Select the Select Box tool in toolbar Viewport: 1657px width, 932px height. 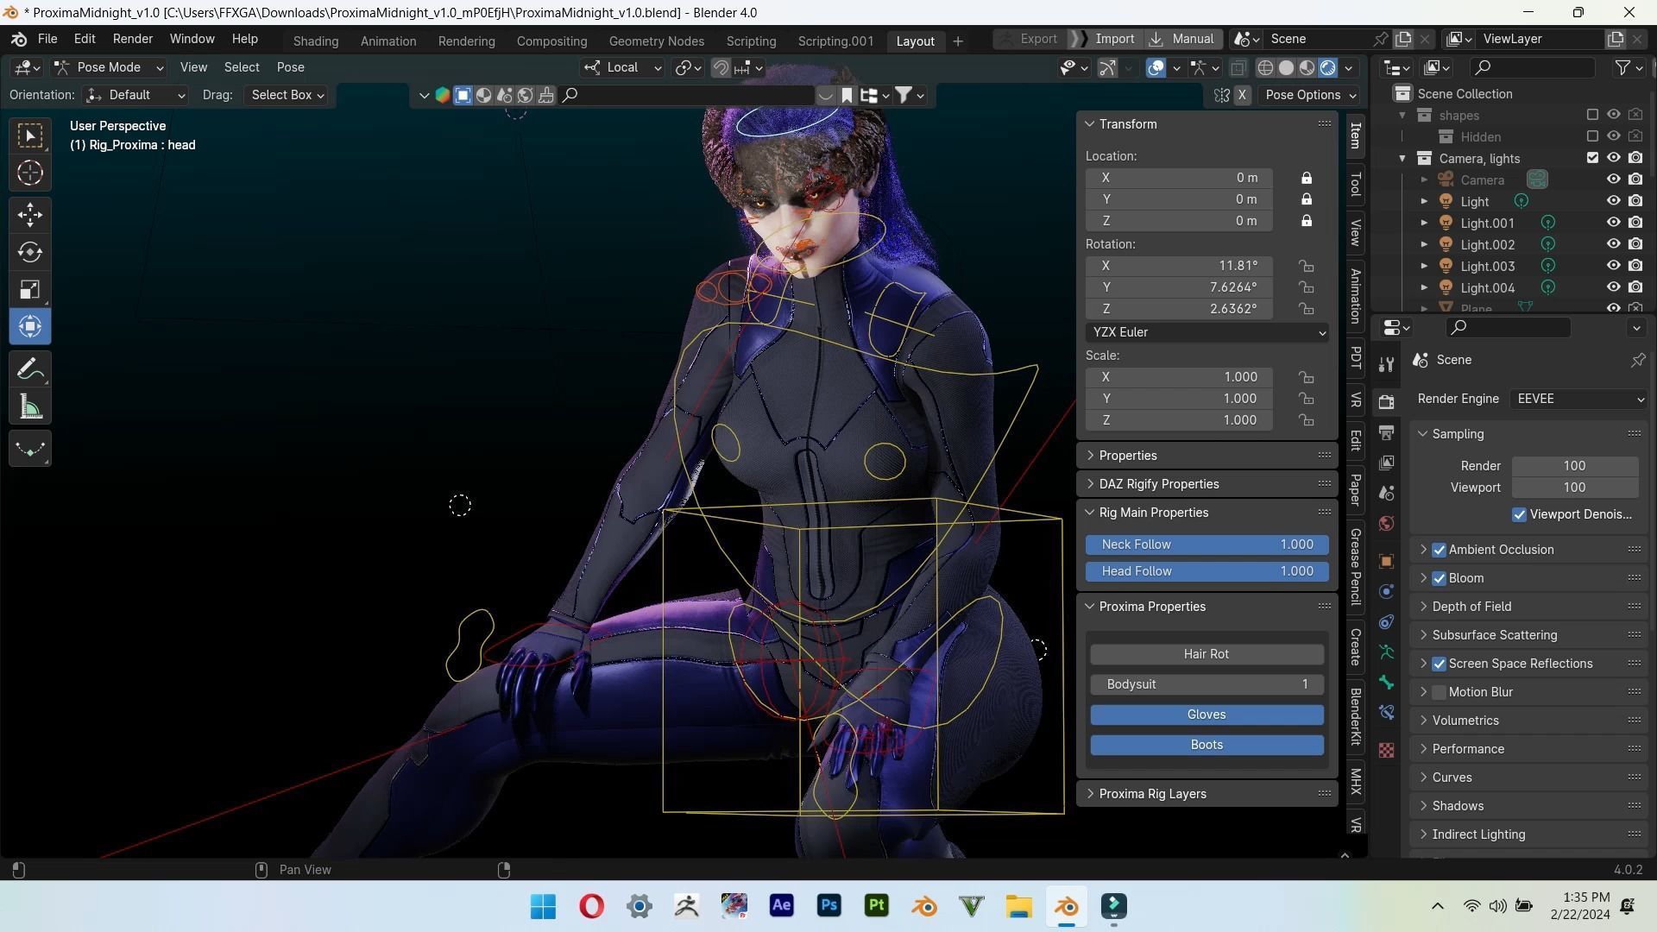(x=30, y=135)
